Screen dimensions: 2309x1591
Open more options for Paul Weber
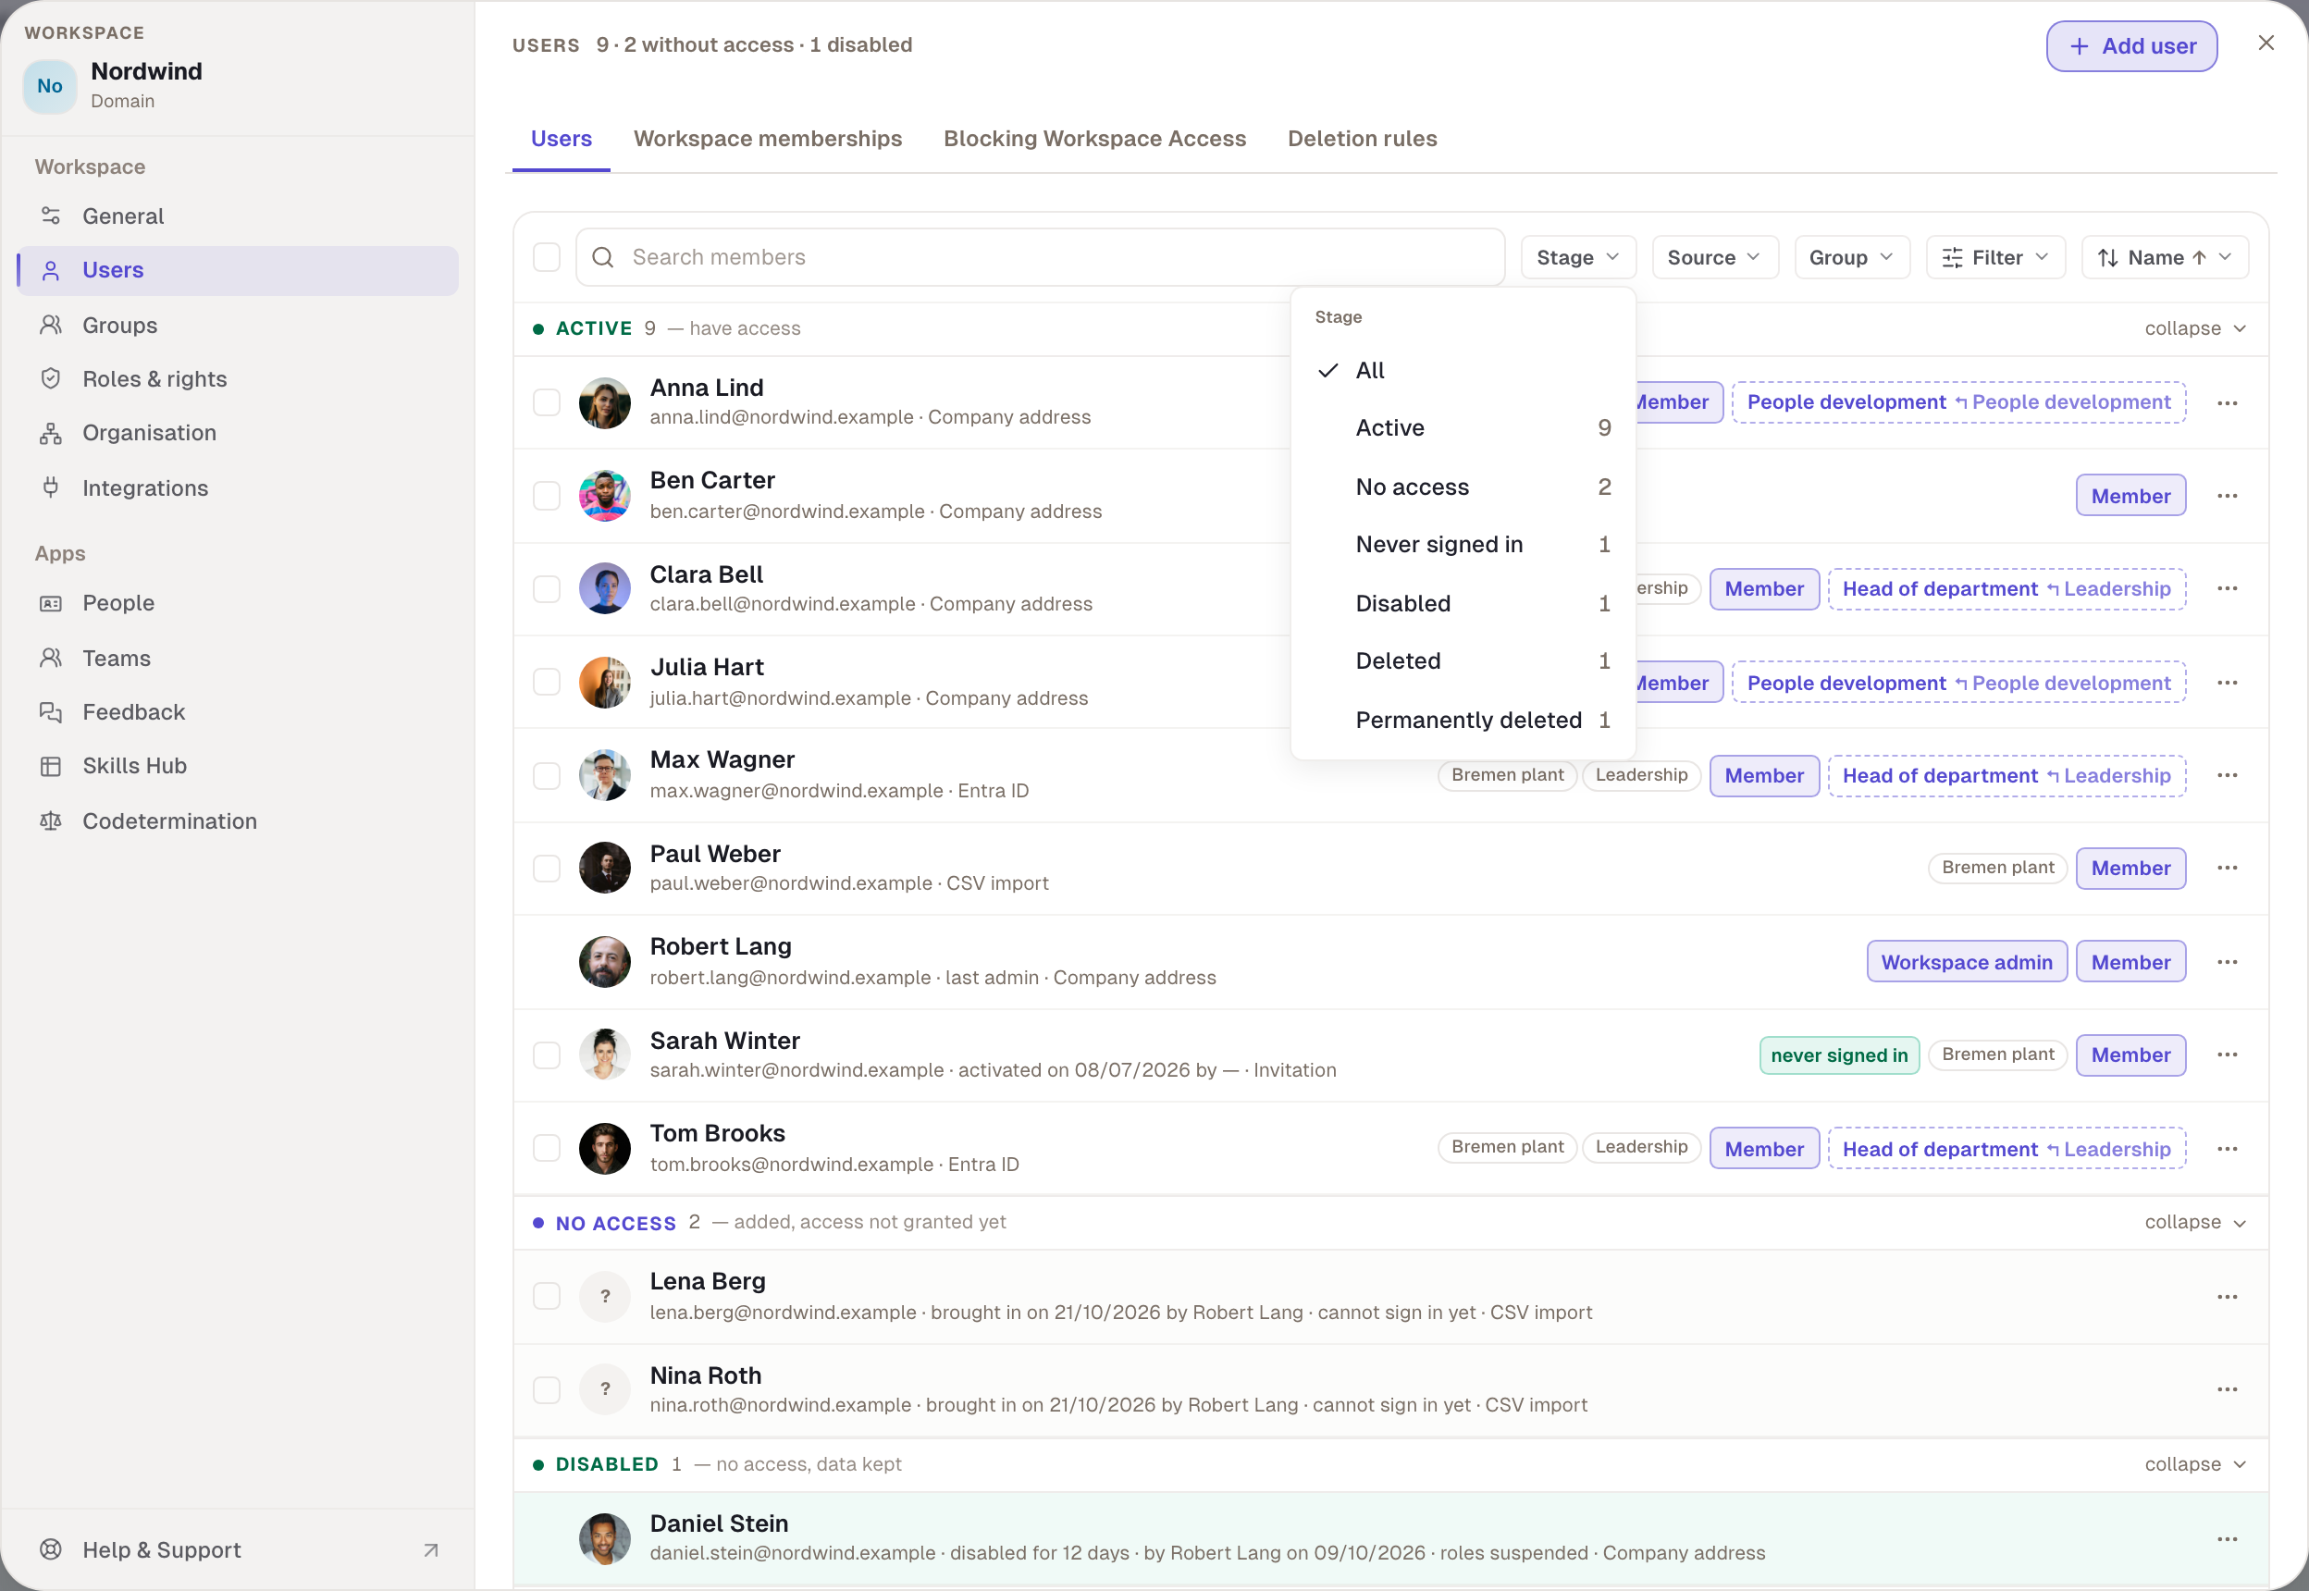[x=2228, y=868]
